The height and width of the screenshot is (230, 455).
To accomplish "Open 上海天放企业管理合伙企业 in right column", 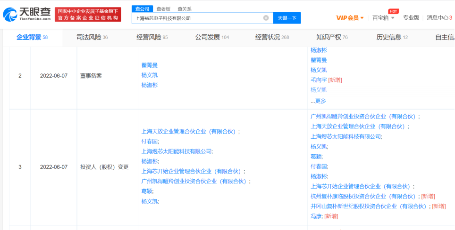I will click(358, 127).
